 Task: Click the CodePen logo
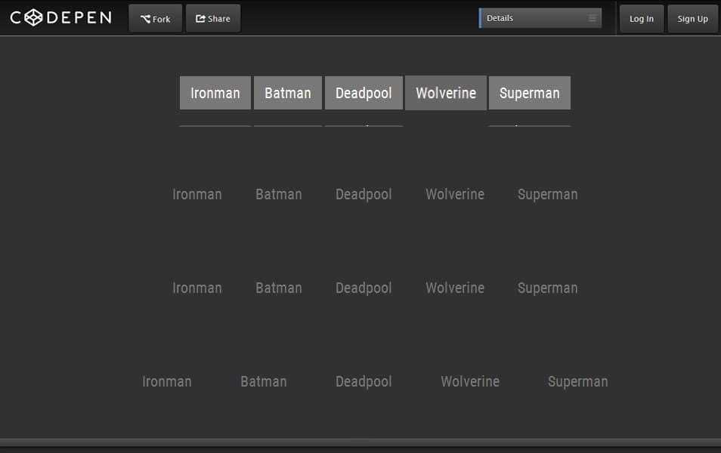[60, 18]
